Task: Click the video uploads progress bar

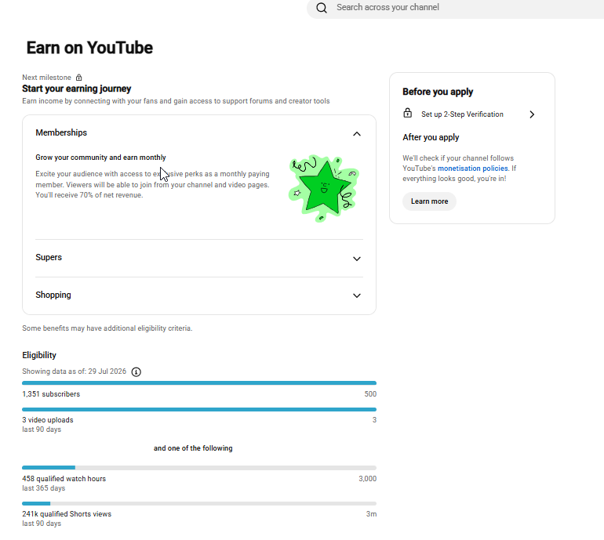Action: point(199,410)
